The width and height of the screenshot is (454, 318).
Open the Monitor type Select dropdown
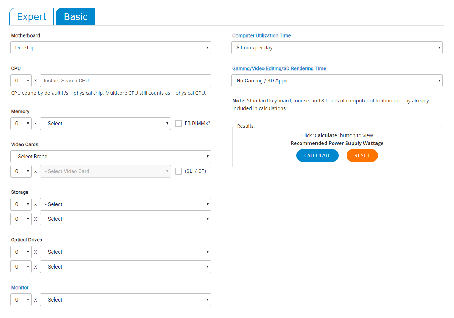click(126, 300)
